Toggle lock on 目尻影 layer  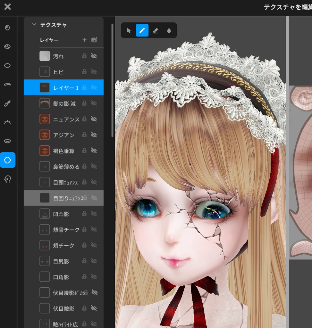click(84, 261)
